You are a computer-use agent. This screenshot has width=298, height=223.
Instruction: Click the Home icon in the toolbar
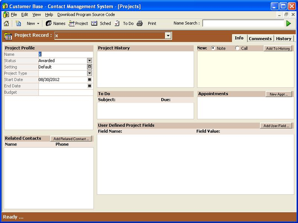coord(6,23)
